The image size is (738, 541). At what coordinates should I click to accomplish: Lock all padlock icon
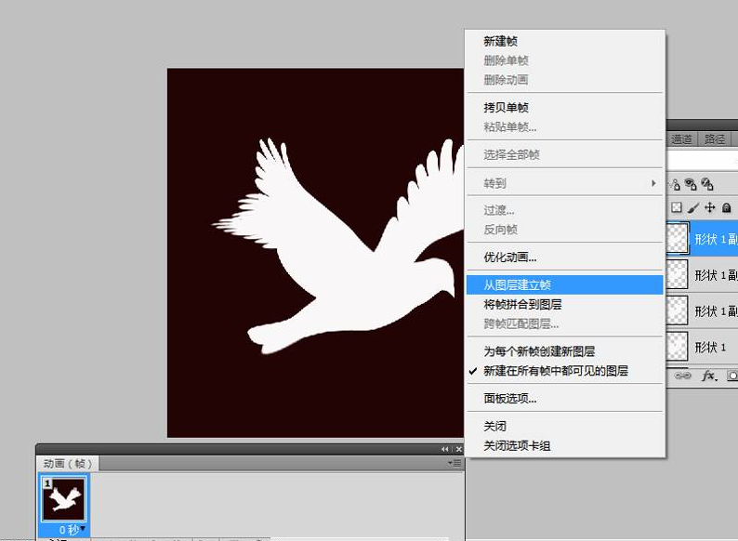tap(727, 207)
